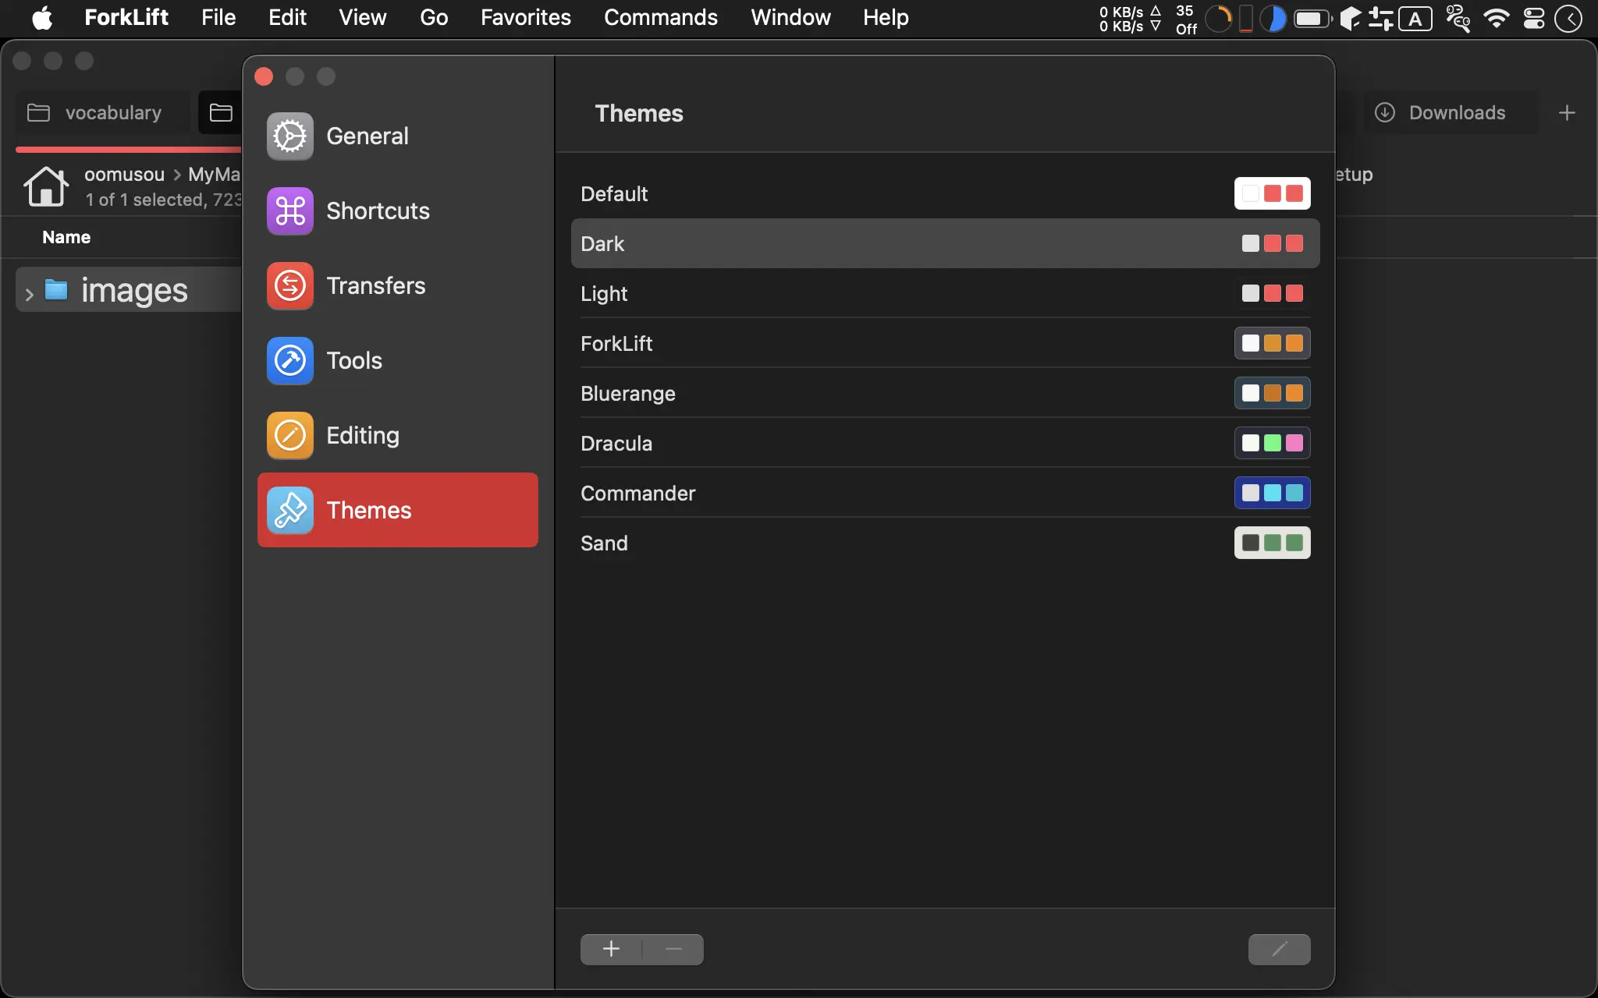Screen dimensions: 1598x998
Task: Sort by the Name column header
Action: tap(66, 237)
